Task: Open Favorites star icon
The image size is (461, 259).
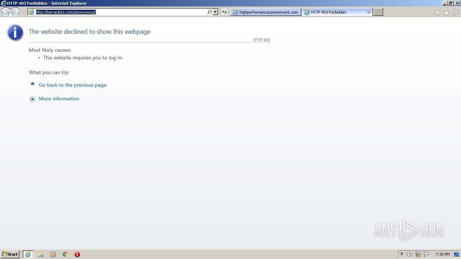Action: [x=446, y=13]
